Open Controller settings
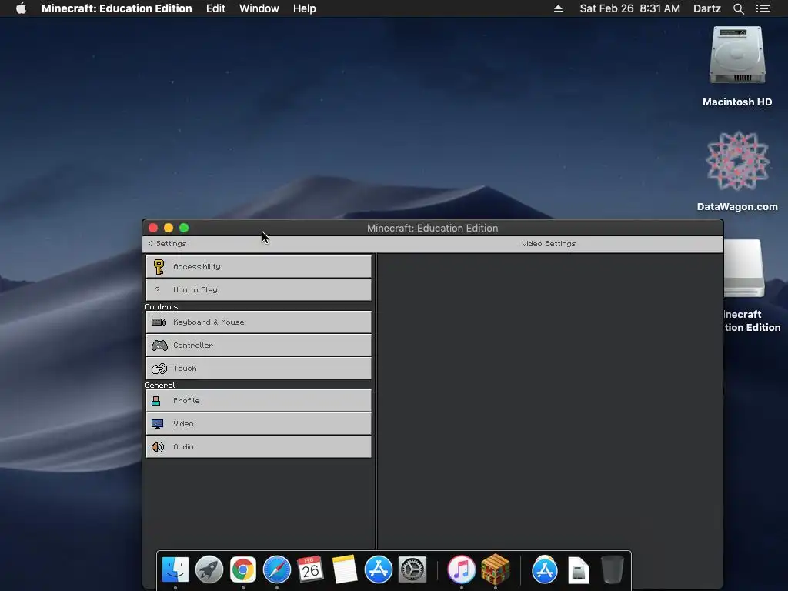Viewport: 788px width, 591px height. click(x=259, y=346)
